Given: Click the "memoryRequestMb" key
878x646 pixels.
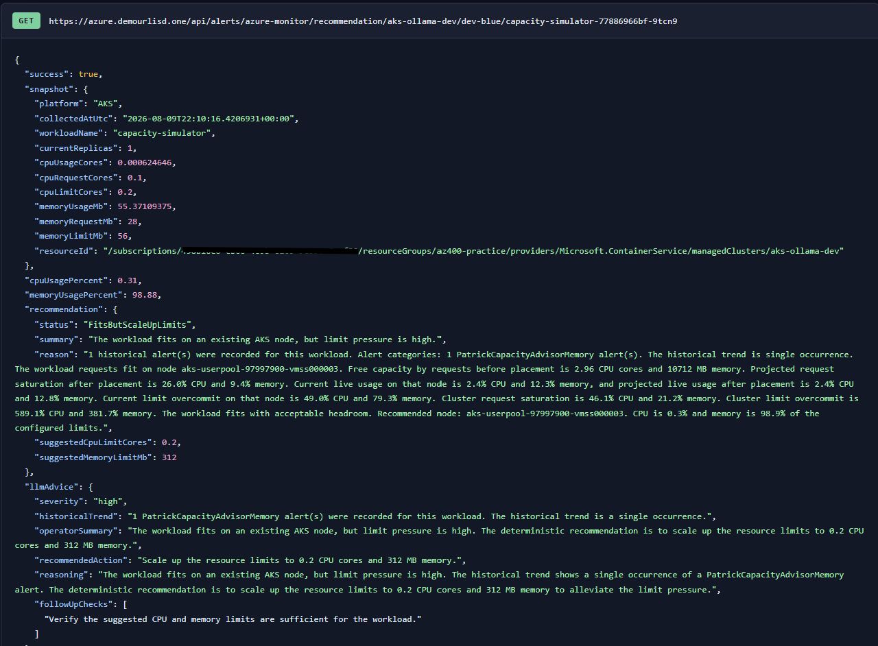Looking at the screenshot, I should [x=75, y=222].
